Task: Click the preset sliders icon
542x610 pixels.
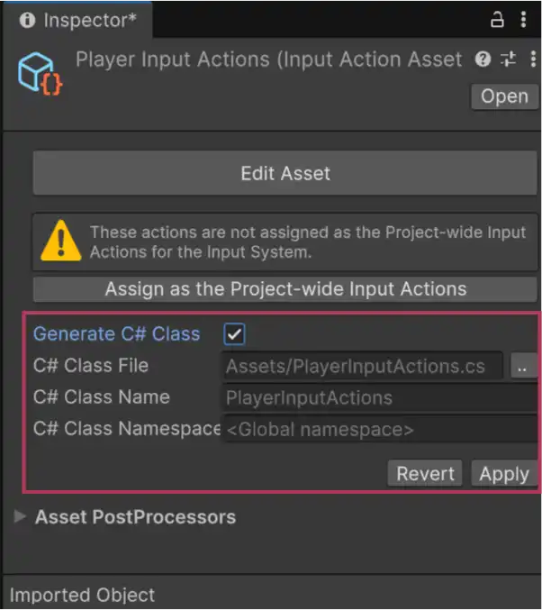Action: tap(509, 59)
